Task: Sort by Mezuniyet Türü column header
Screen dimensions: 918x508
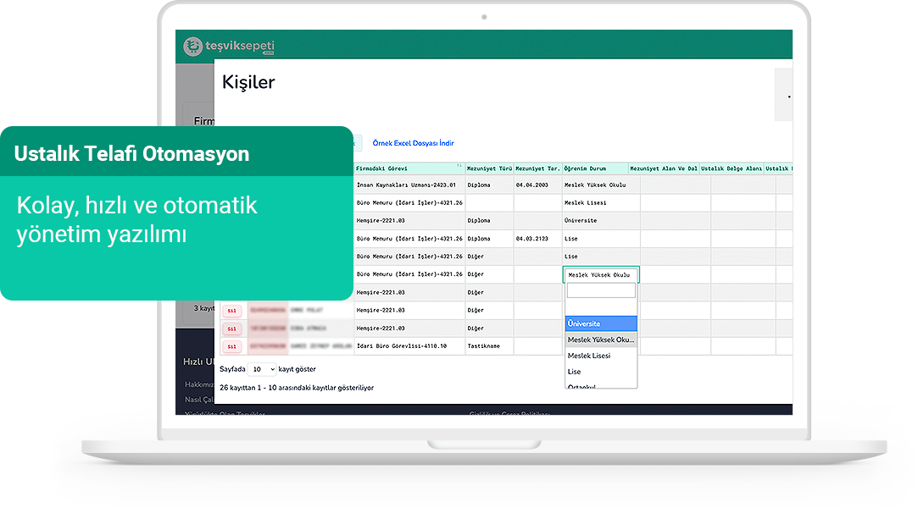Action: (x=489, y=168)
